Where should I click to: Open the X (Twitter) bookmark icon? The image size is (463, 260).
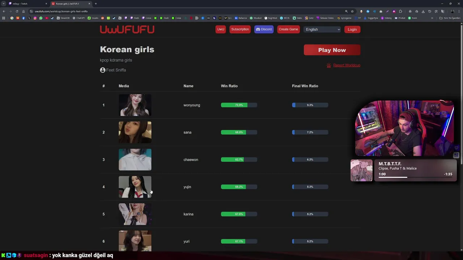tap(29, 18)
